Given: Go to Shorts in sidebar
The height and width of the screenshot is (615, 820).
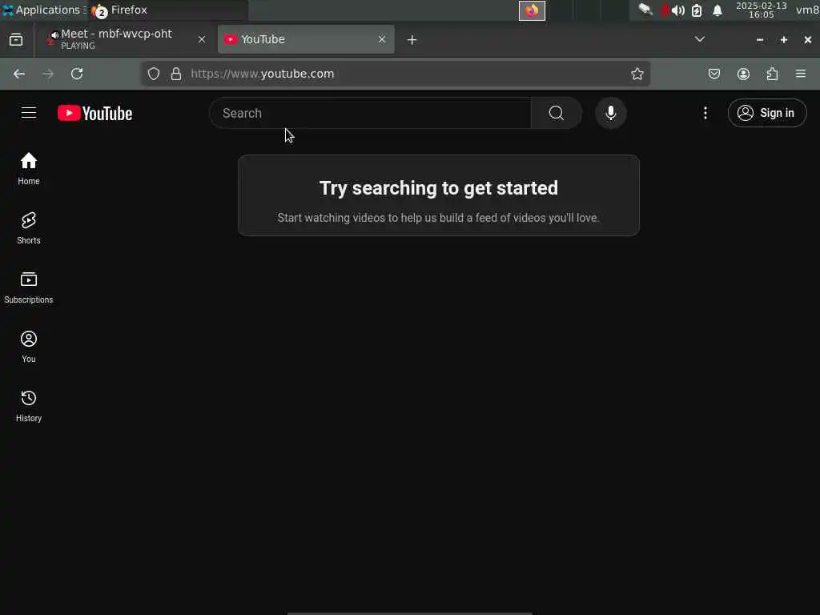Looking at the screenshot, I should pyautogui.click(x=29, y=228).
